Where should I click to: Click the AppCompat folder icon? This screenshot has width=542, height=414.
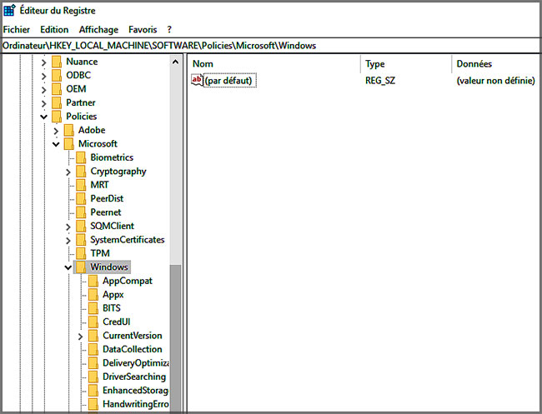[x=93, y=281]
